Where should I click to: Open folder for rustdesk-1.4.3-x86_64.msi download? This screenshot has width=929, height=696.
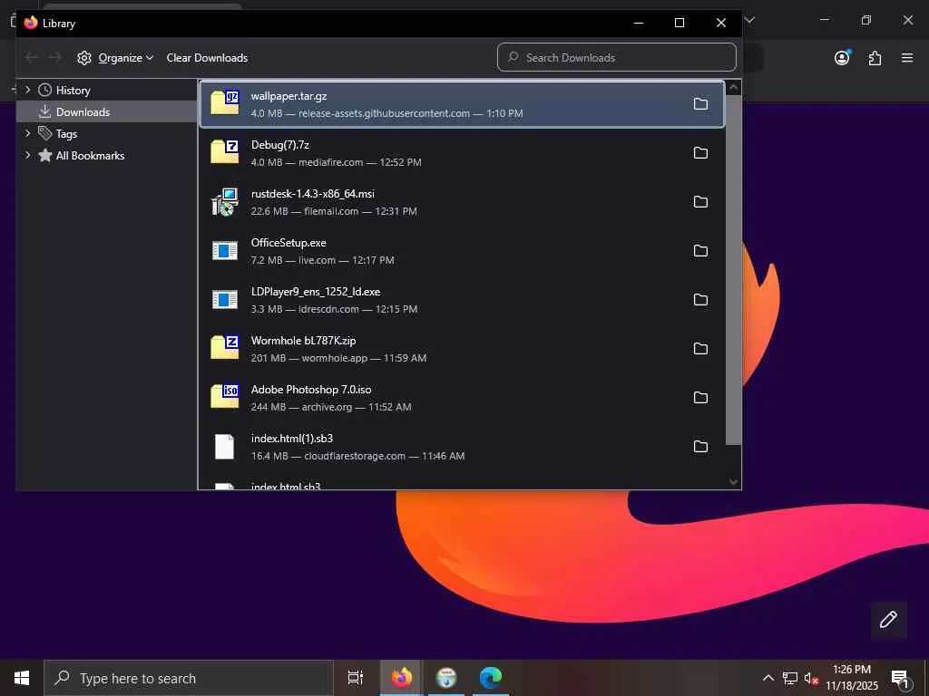coord(700,202)
